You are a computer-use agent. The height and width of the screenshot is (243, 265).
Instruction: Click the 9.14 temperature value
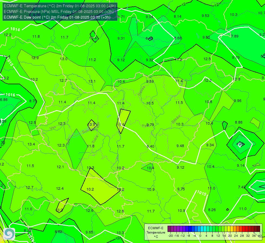(240, 166)
